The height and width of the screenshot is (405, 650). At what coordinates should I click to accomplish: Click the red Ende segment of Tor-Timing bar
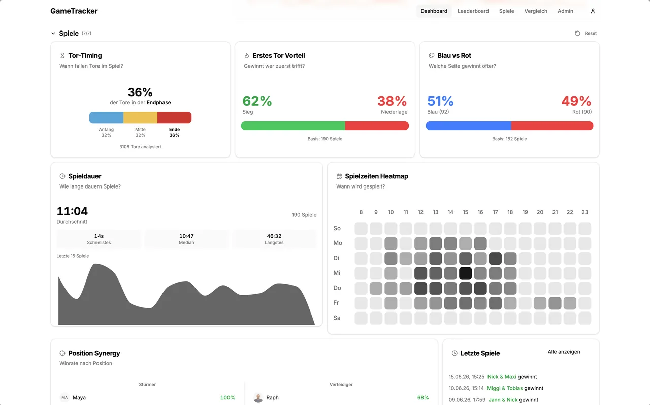click(174, 118)
